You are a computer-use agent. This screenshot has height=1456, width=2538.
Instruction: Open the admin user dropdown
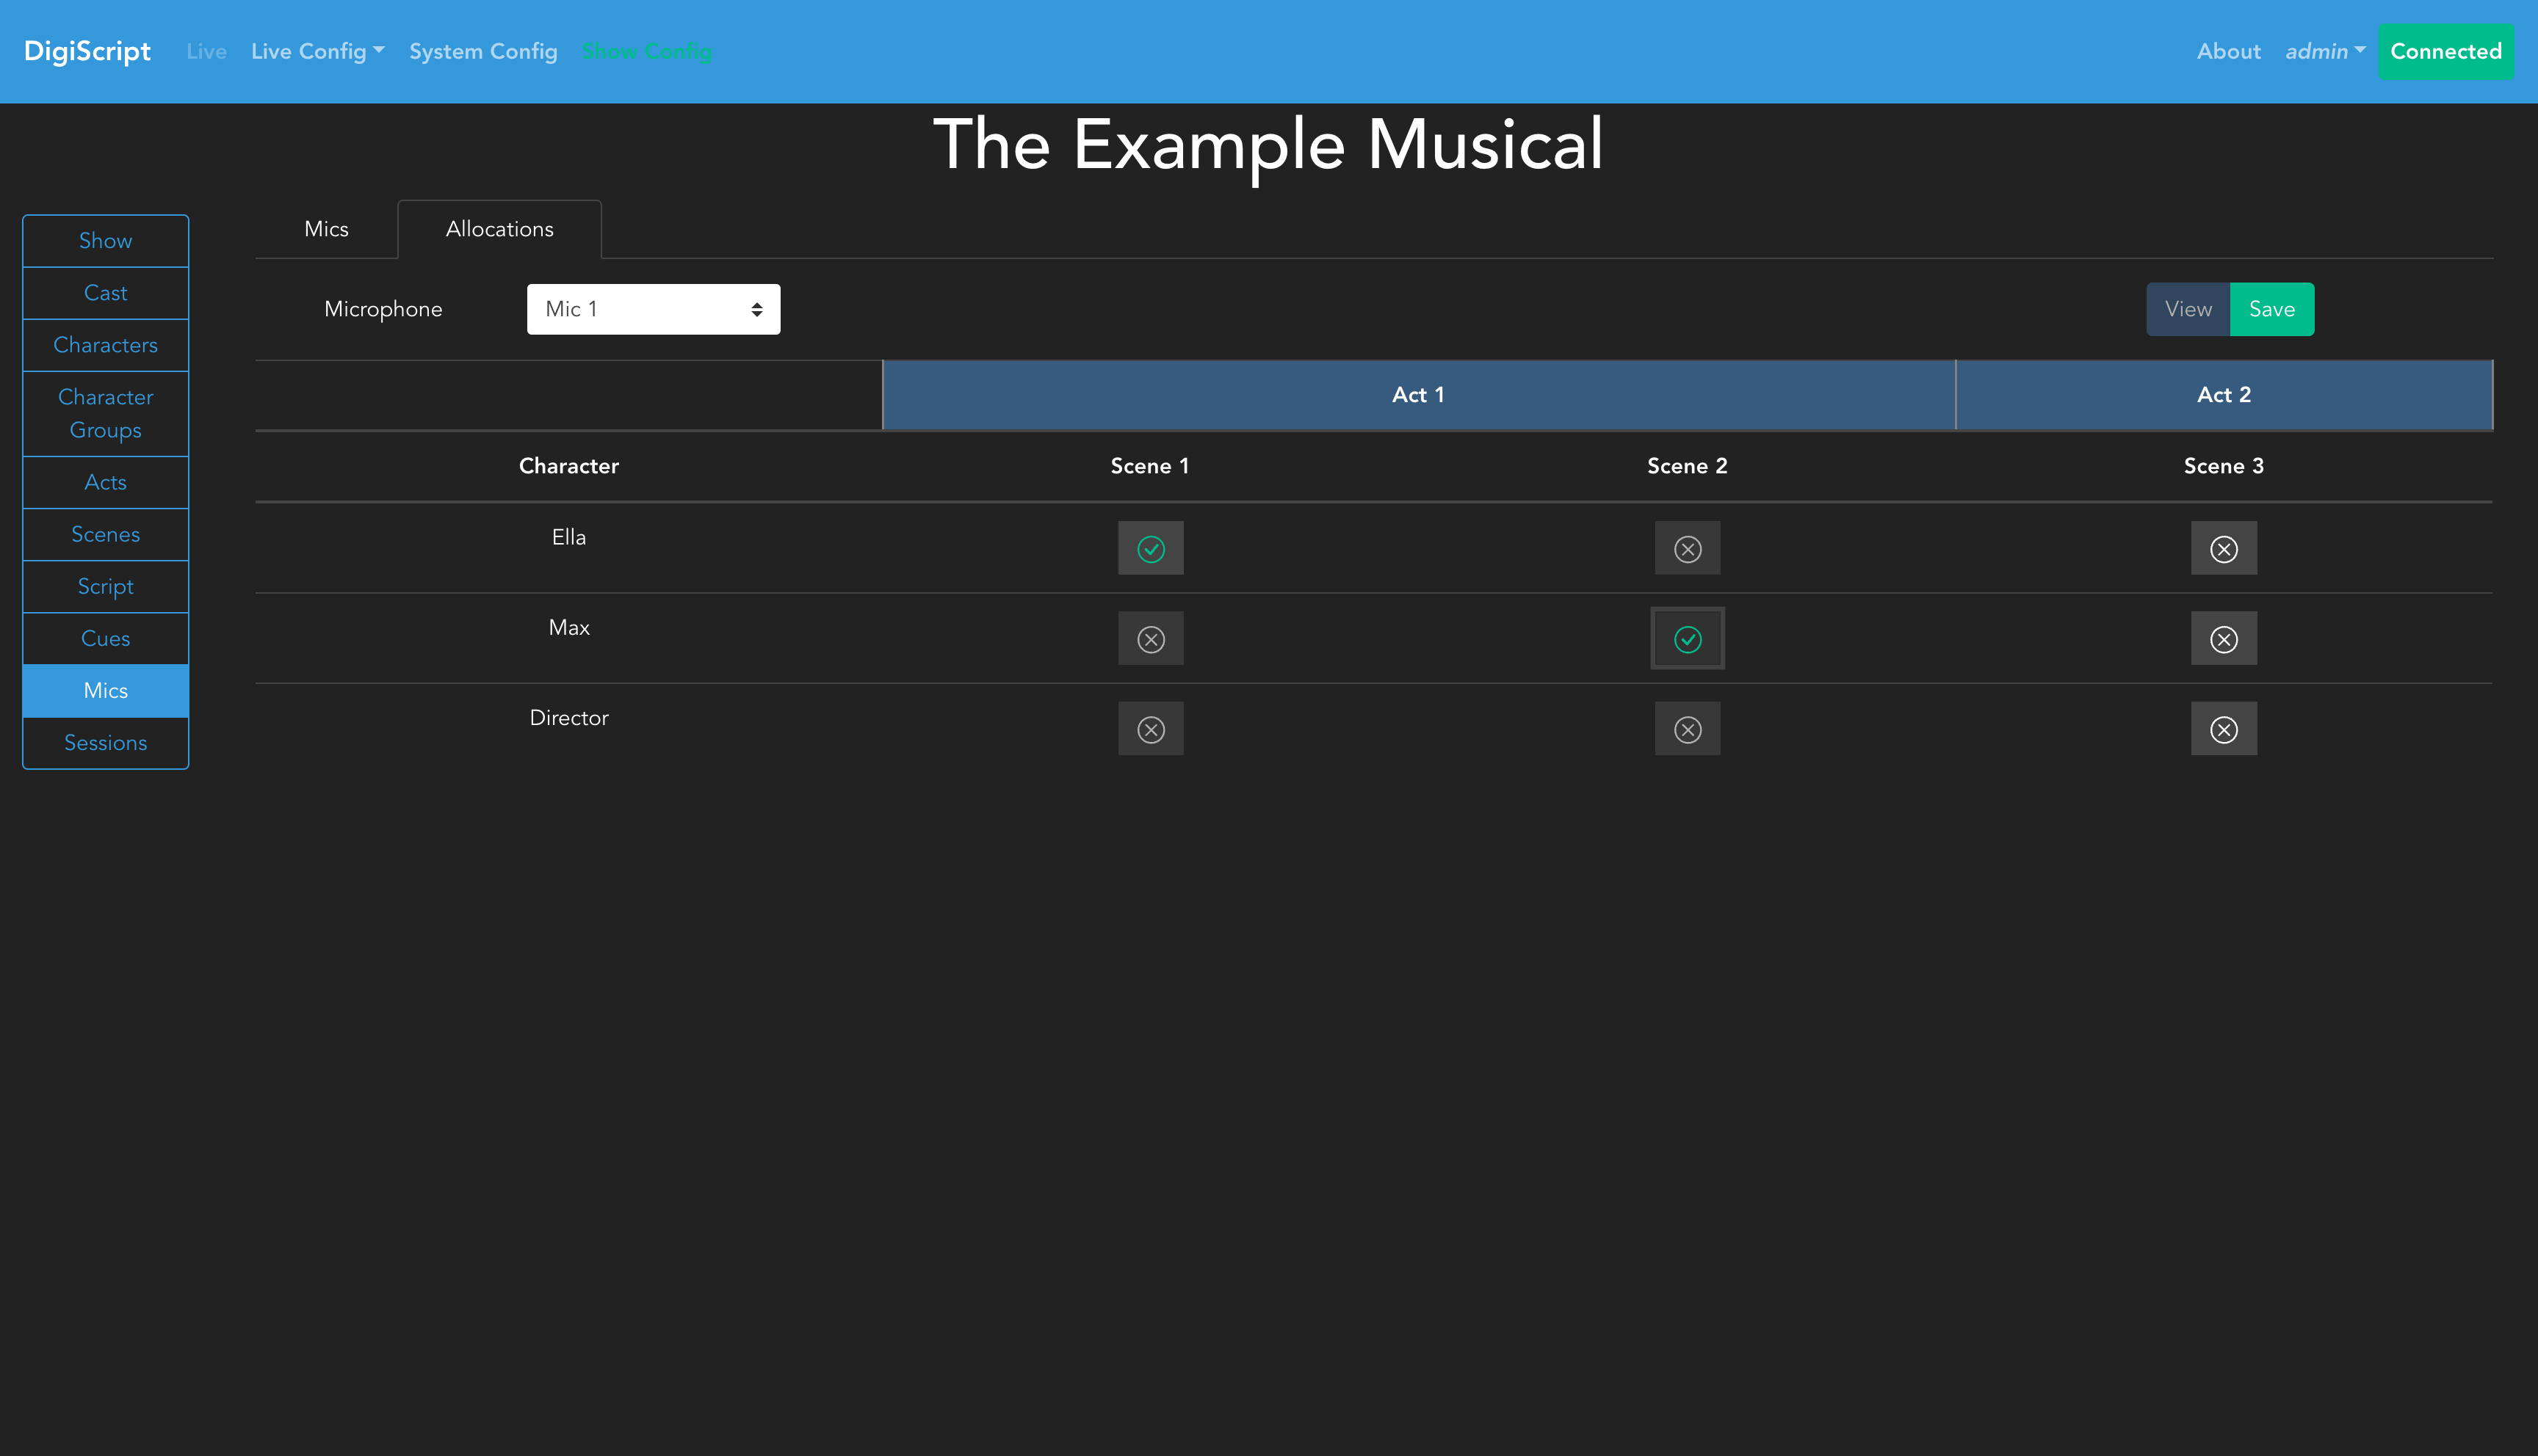point(2324,51)
